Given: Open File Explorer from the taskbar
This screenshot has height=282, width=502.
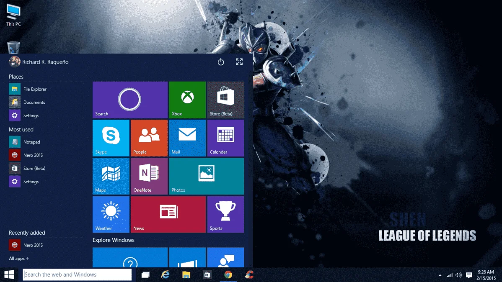Looking at the screenshot, I should click(x=186, y=274).
